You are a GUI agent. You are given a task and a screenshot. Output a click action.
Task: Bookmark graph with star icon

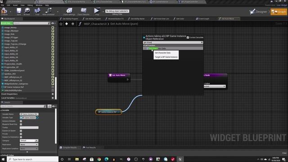tap(61, 24)
